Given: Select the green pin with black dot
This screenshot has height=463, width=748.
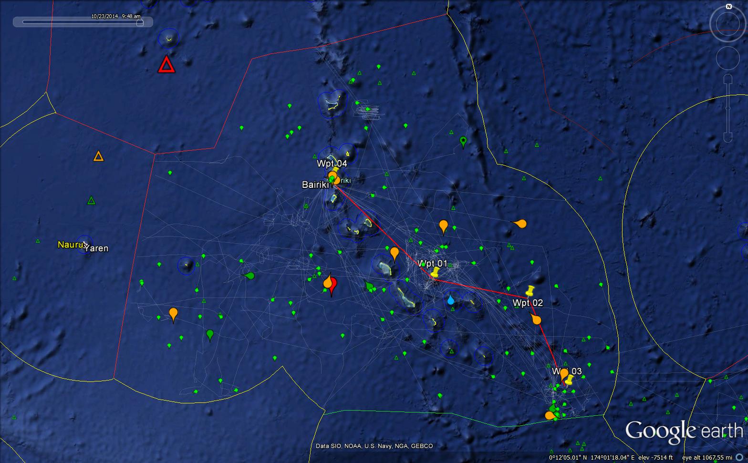Looking at the screenshot, I should tap(463, 141).
